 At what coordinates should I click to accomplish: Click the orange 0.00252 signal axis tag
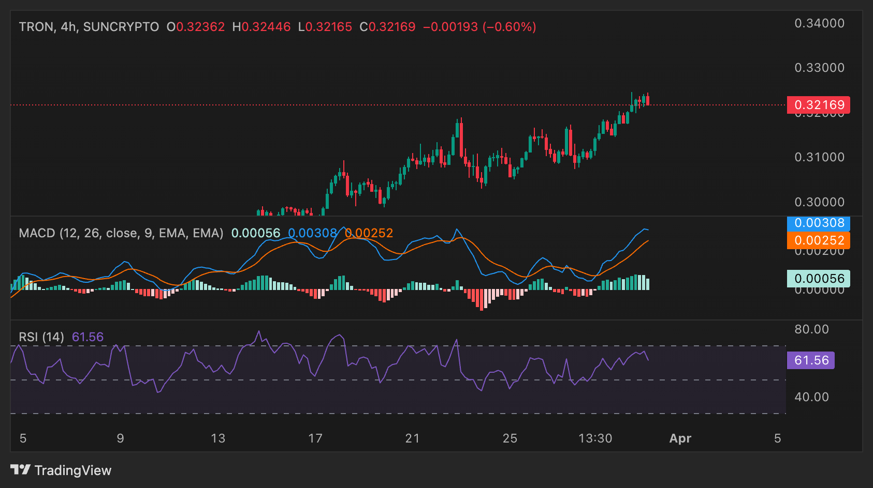point(818,240)
